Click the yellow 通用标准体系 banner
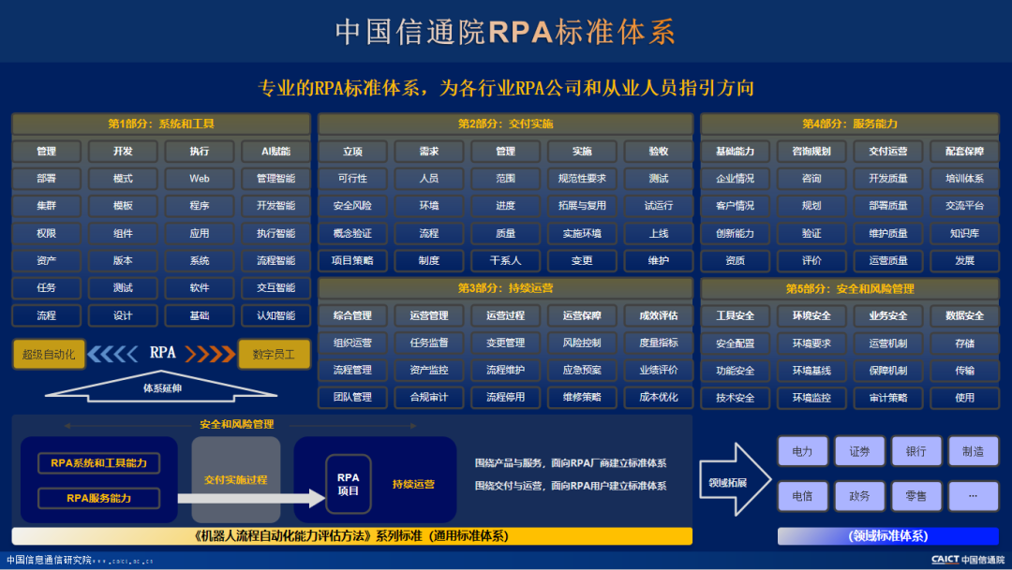This screenshot has height=570, width=1012. (351, 536)
